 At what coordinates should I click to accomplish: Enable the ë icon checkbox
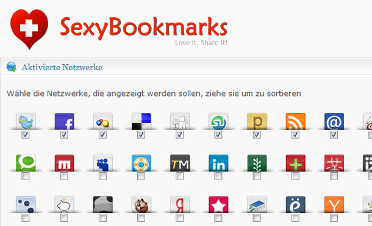295,218
